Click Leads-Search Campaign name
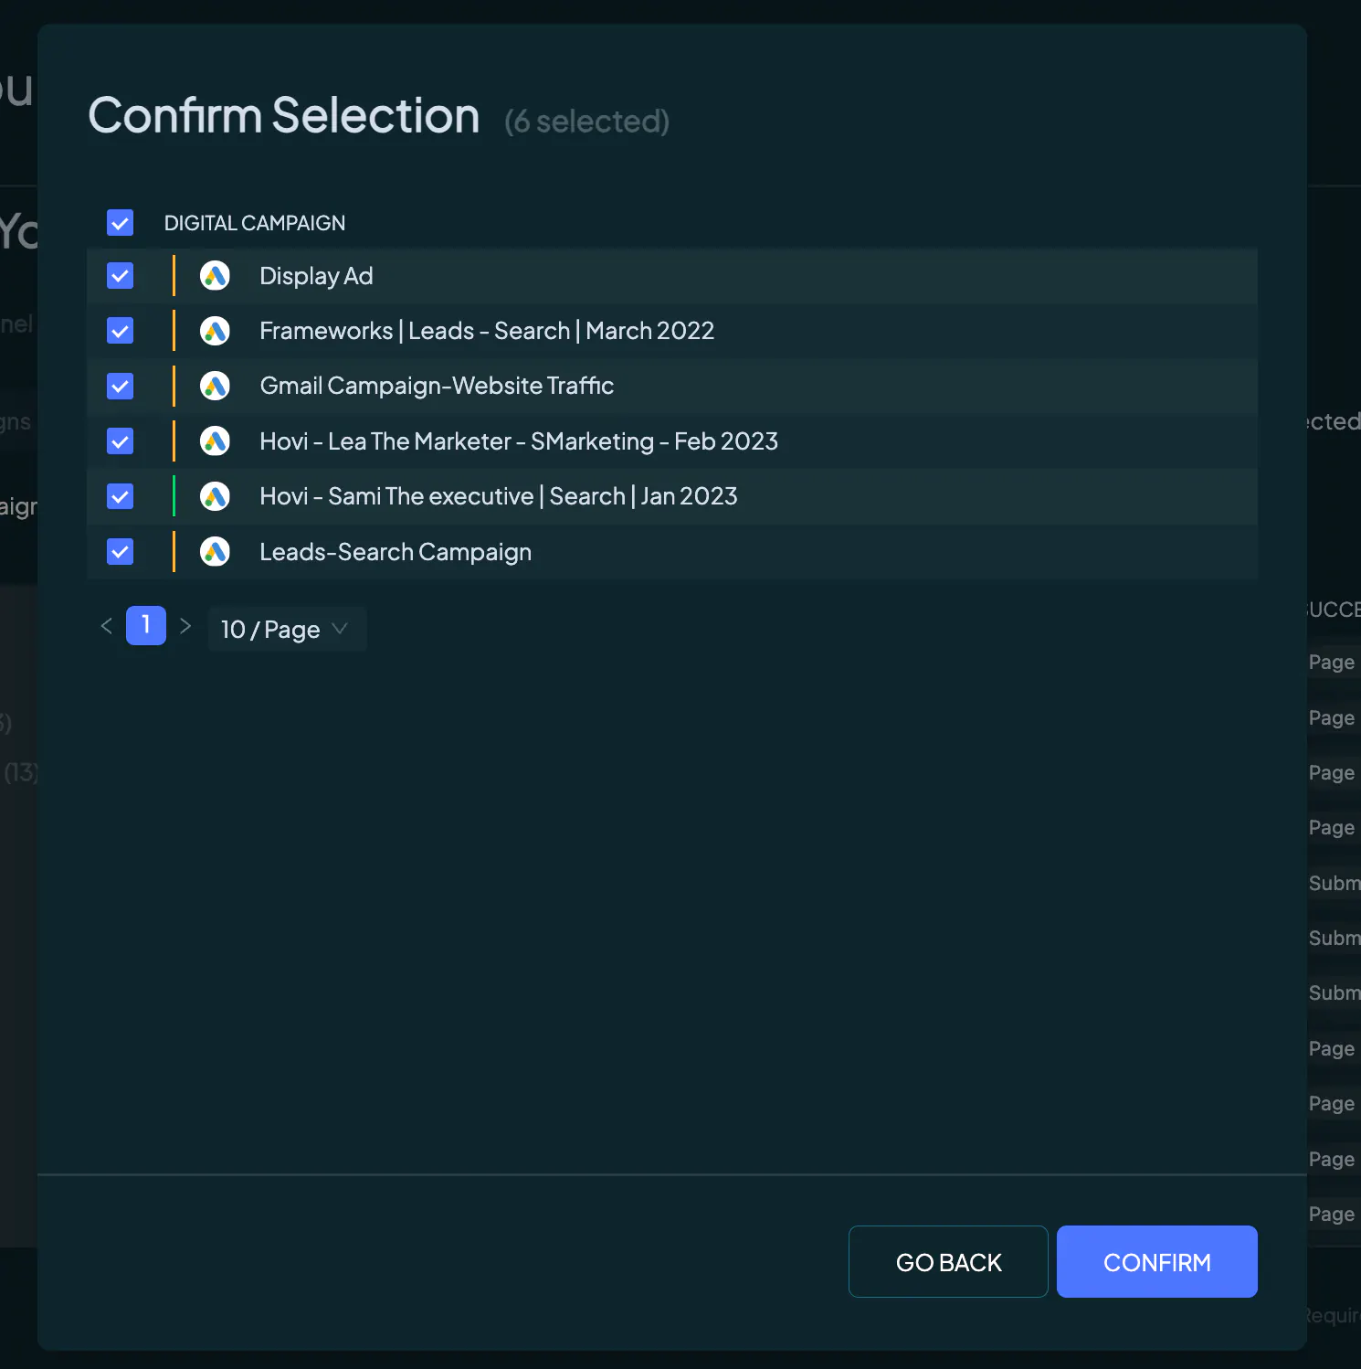Screen dimensions: 1361x1369 click(396, 552)
